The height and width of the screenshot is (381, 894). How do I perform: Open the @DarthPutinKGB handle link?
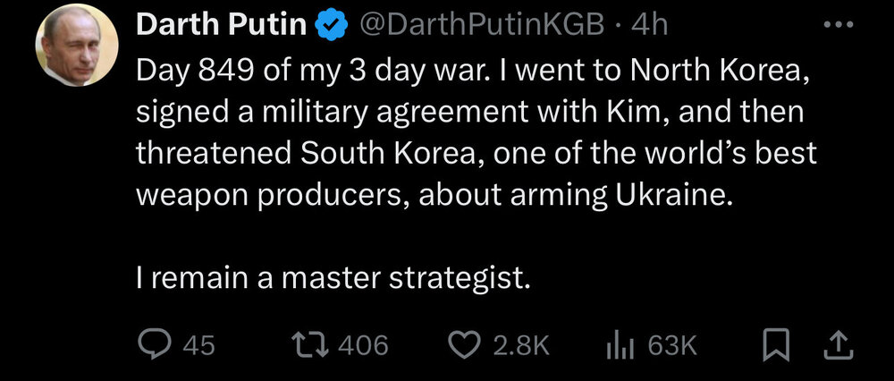point(482,26)
